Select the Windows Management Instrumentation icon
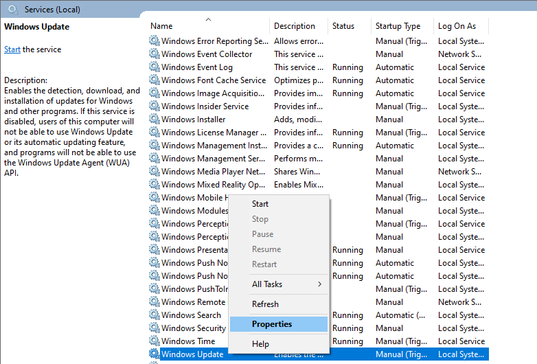537x364 pixels. coord(155,145)
